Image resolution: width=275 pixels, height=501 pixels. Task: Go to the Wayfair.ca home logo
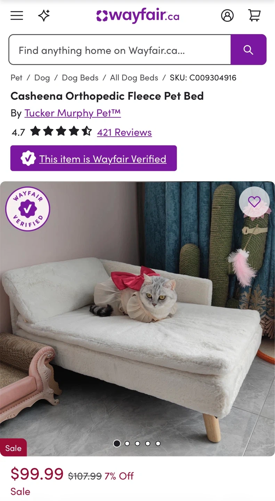point(138,16)
